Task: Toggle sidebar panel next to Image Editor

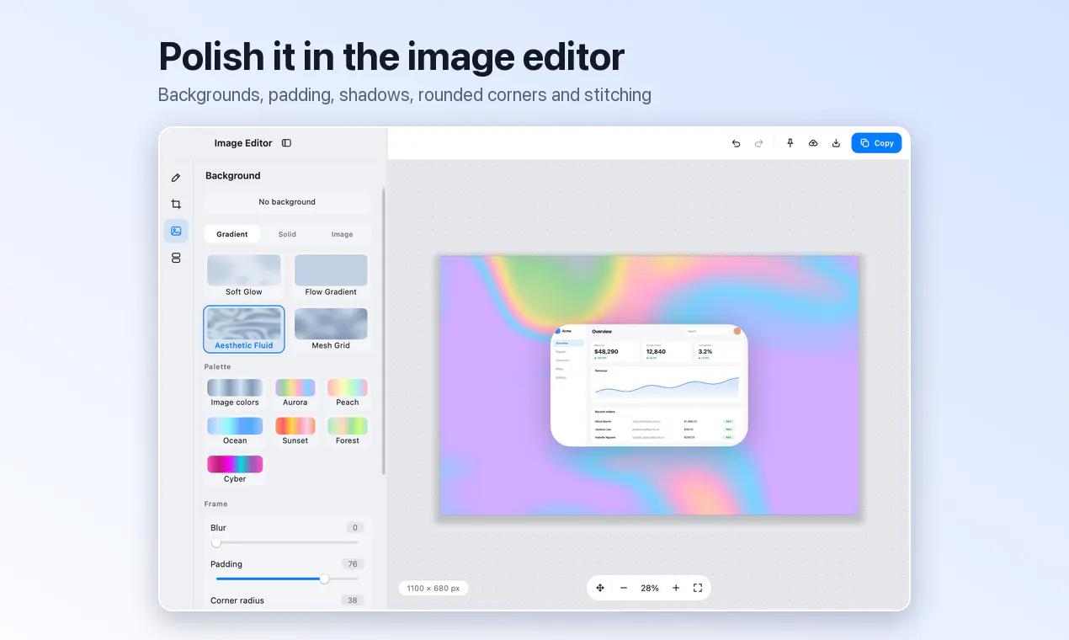Action: 286,143
